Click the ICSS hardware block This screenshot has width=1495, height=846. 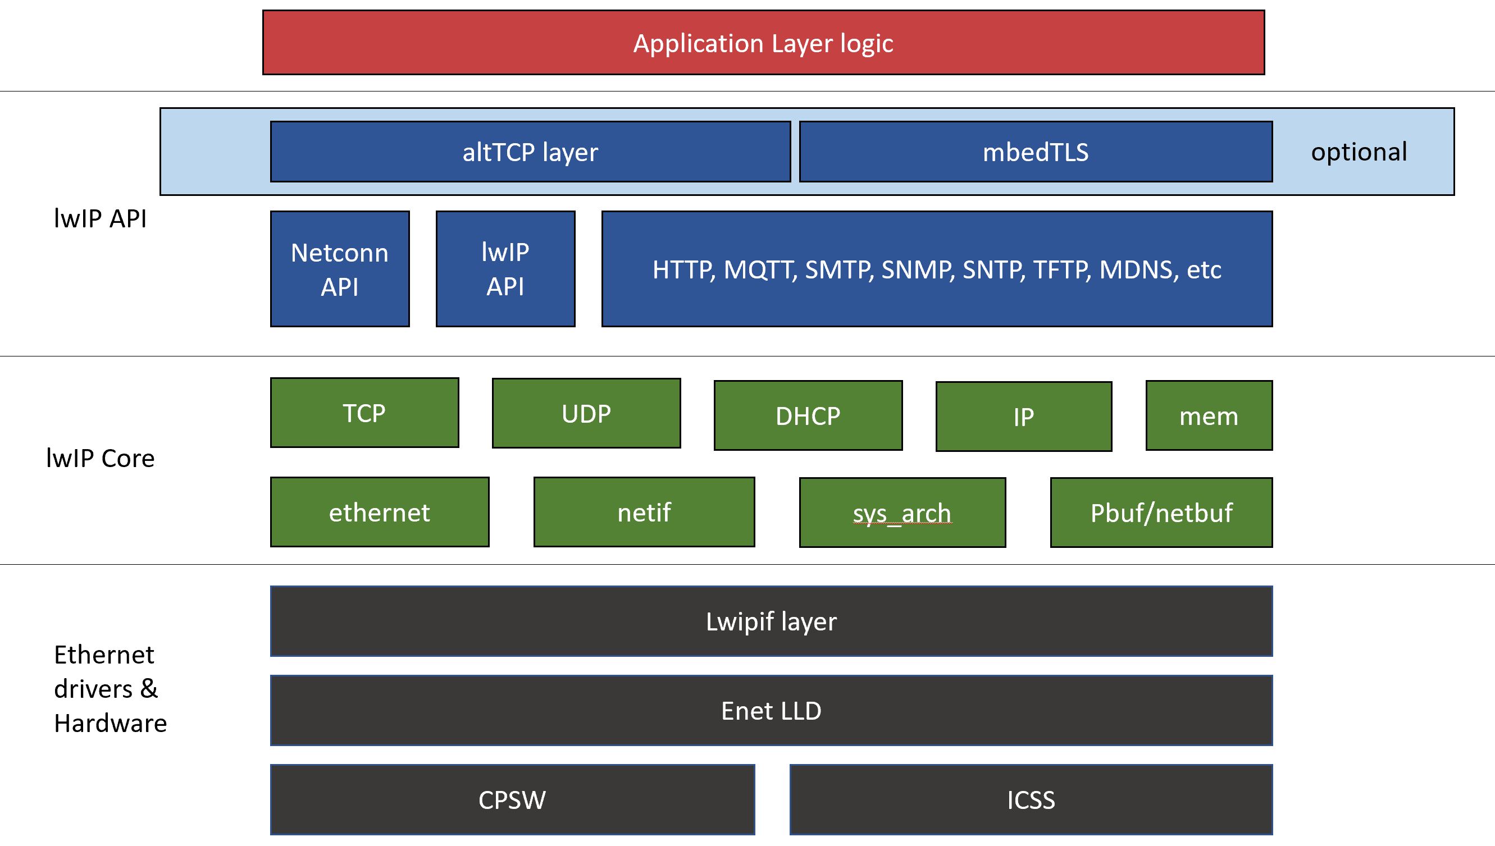click(1031, 800)
